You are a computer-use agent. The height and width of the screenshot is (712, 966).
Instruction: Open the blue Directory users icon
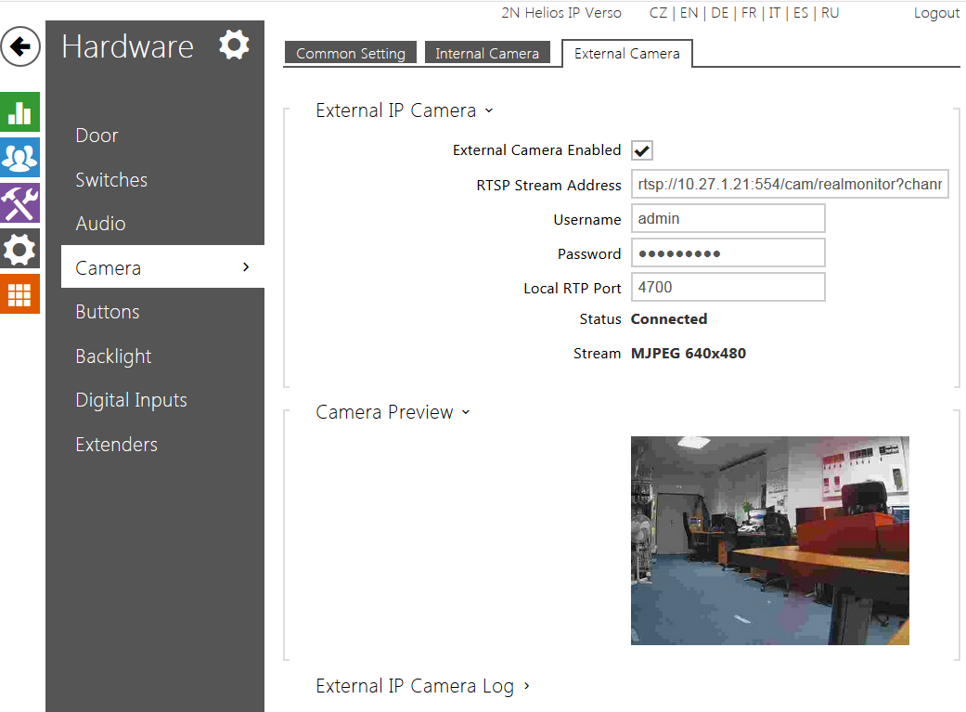20,158
